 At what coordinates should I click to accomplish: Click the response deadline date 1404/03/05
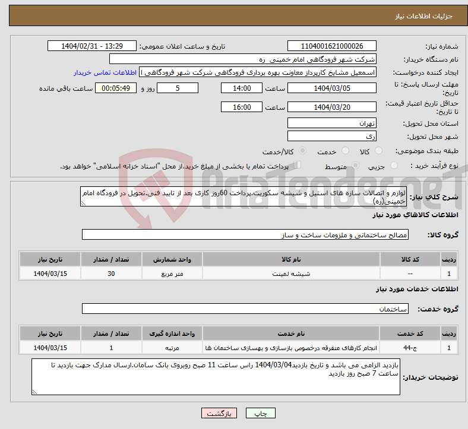click(x=331, y=88)
